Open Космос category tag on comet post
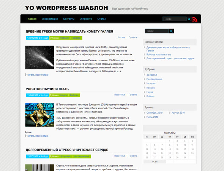The height and width of the screenshot is (171, 224). tap(76, 38)
